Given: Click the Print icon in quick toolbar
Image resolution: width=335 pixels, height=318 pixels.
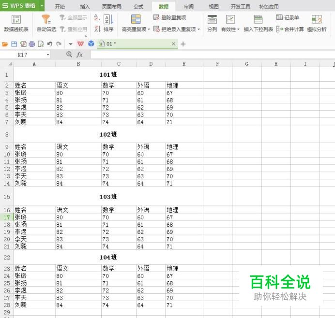Looking at the screenshot, I should [x=31, y=44].
